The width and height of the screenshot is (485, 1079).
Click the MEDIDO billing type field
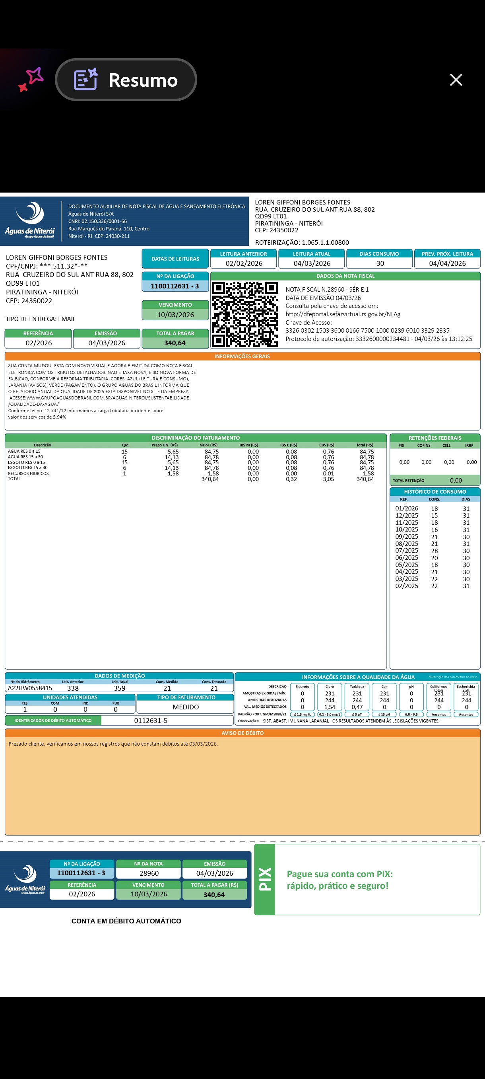(x=185, y=707)
